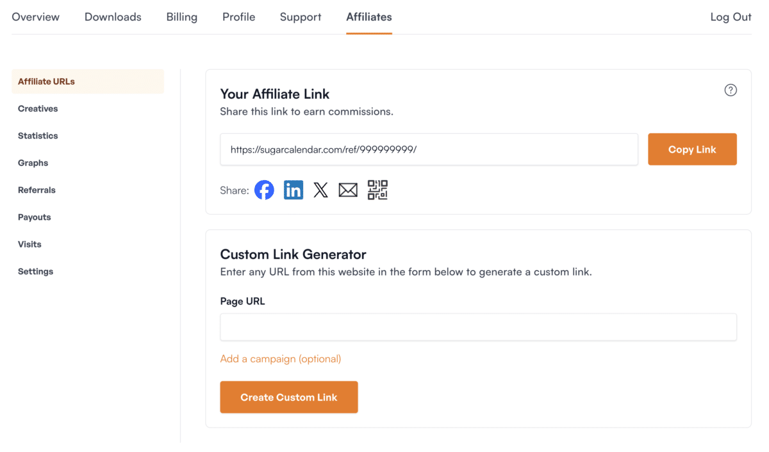
Task: Share affiliate link via LinkedIn icon
Action: [x=294, y=190]
